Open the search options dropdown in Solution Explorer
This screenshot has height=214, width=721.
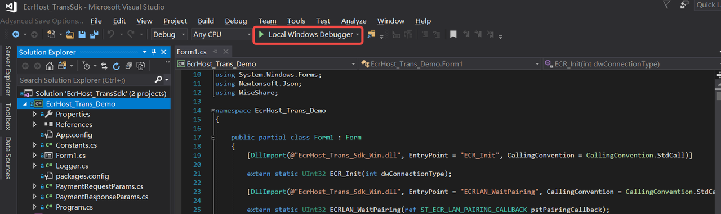pos(167,80)
